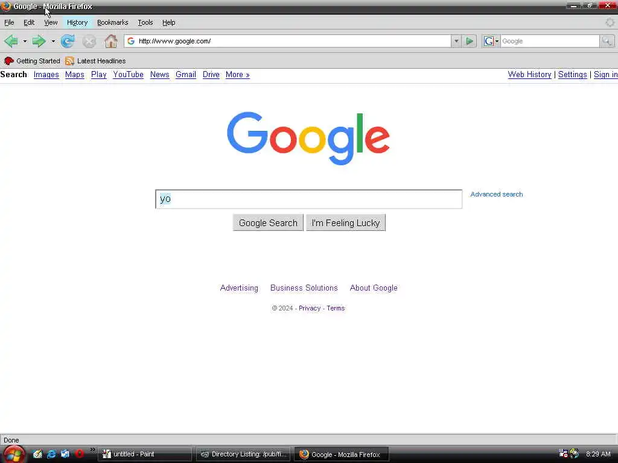The height and width of the screenshot is (463, 618).
Task: Open the Play link
Action: 98,74
